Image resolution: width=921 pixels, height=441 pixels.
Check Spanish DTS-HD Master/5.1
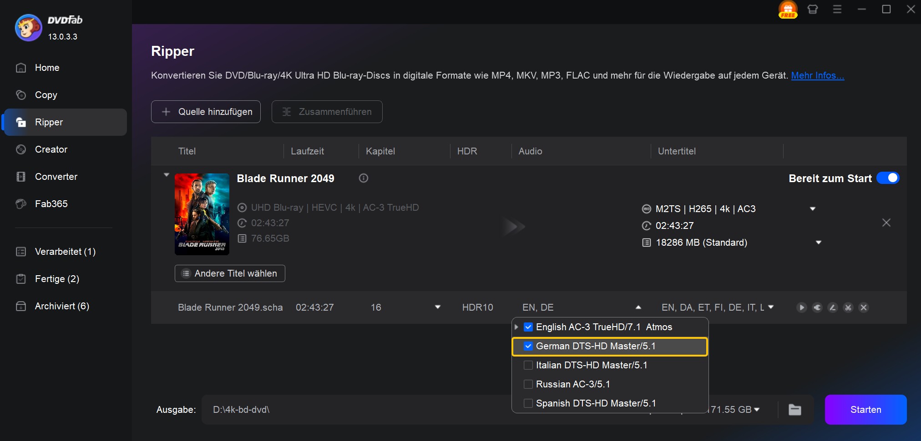click(x=528, y=403)
